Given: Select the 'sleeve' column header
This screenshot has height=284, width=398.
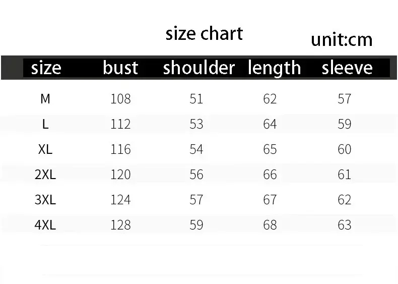Looking at the screenshot, I should (x=347, y=68).
